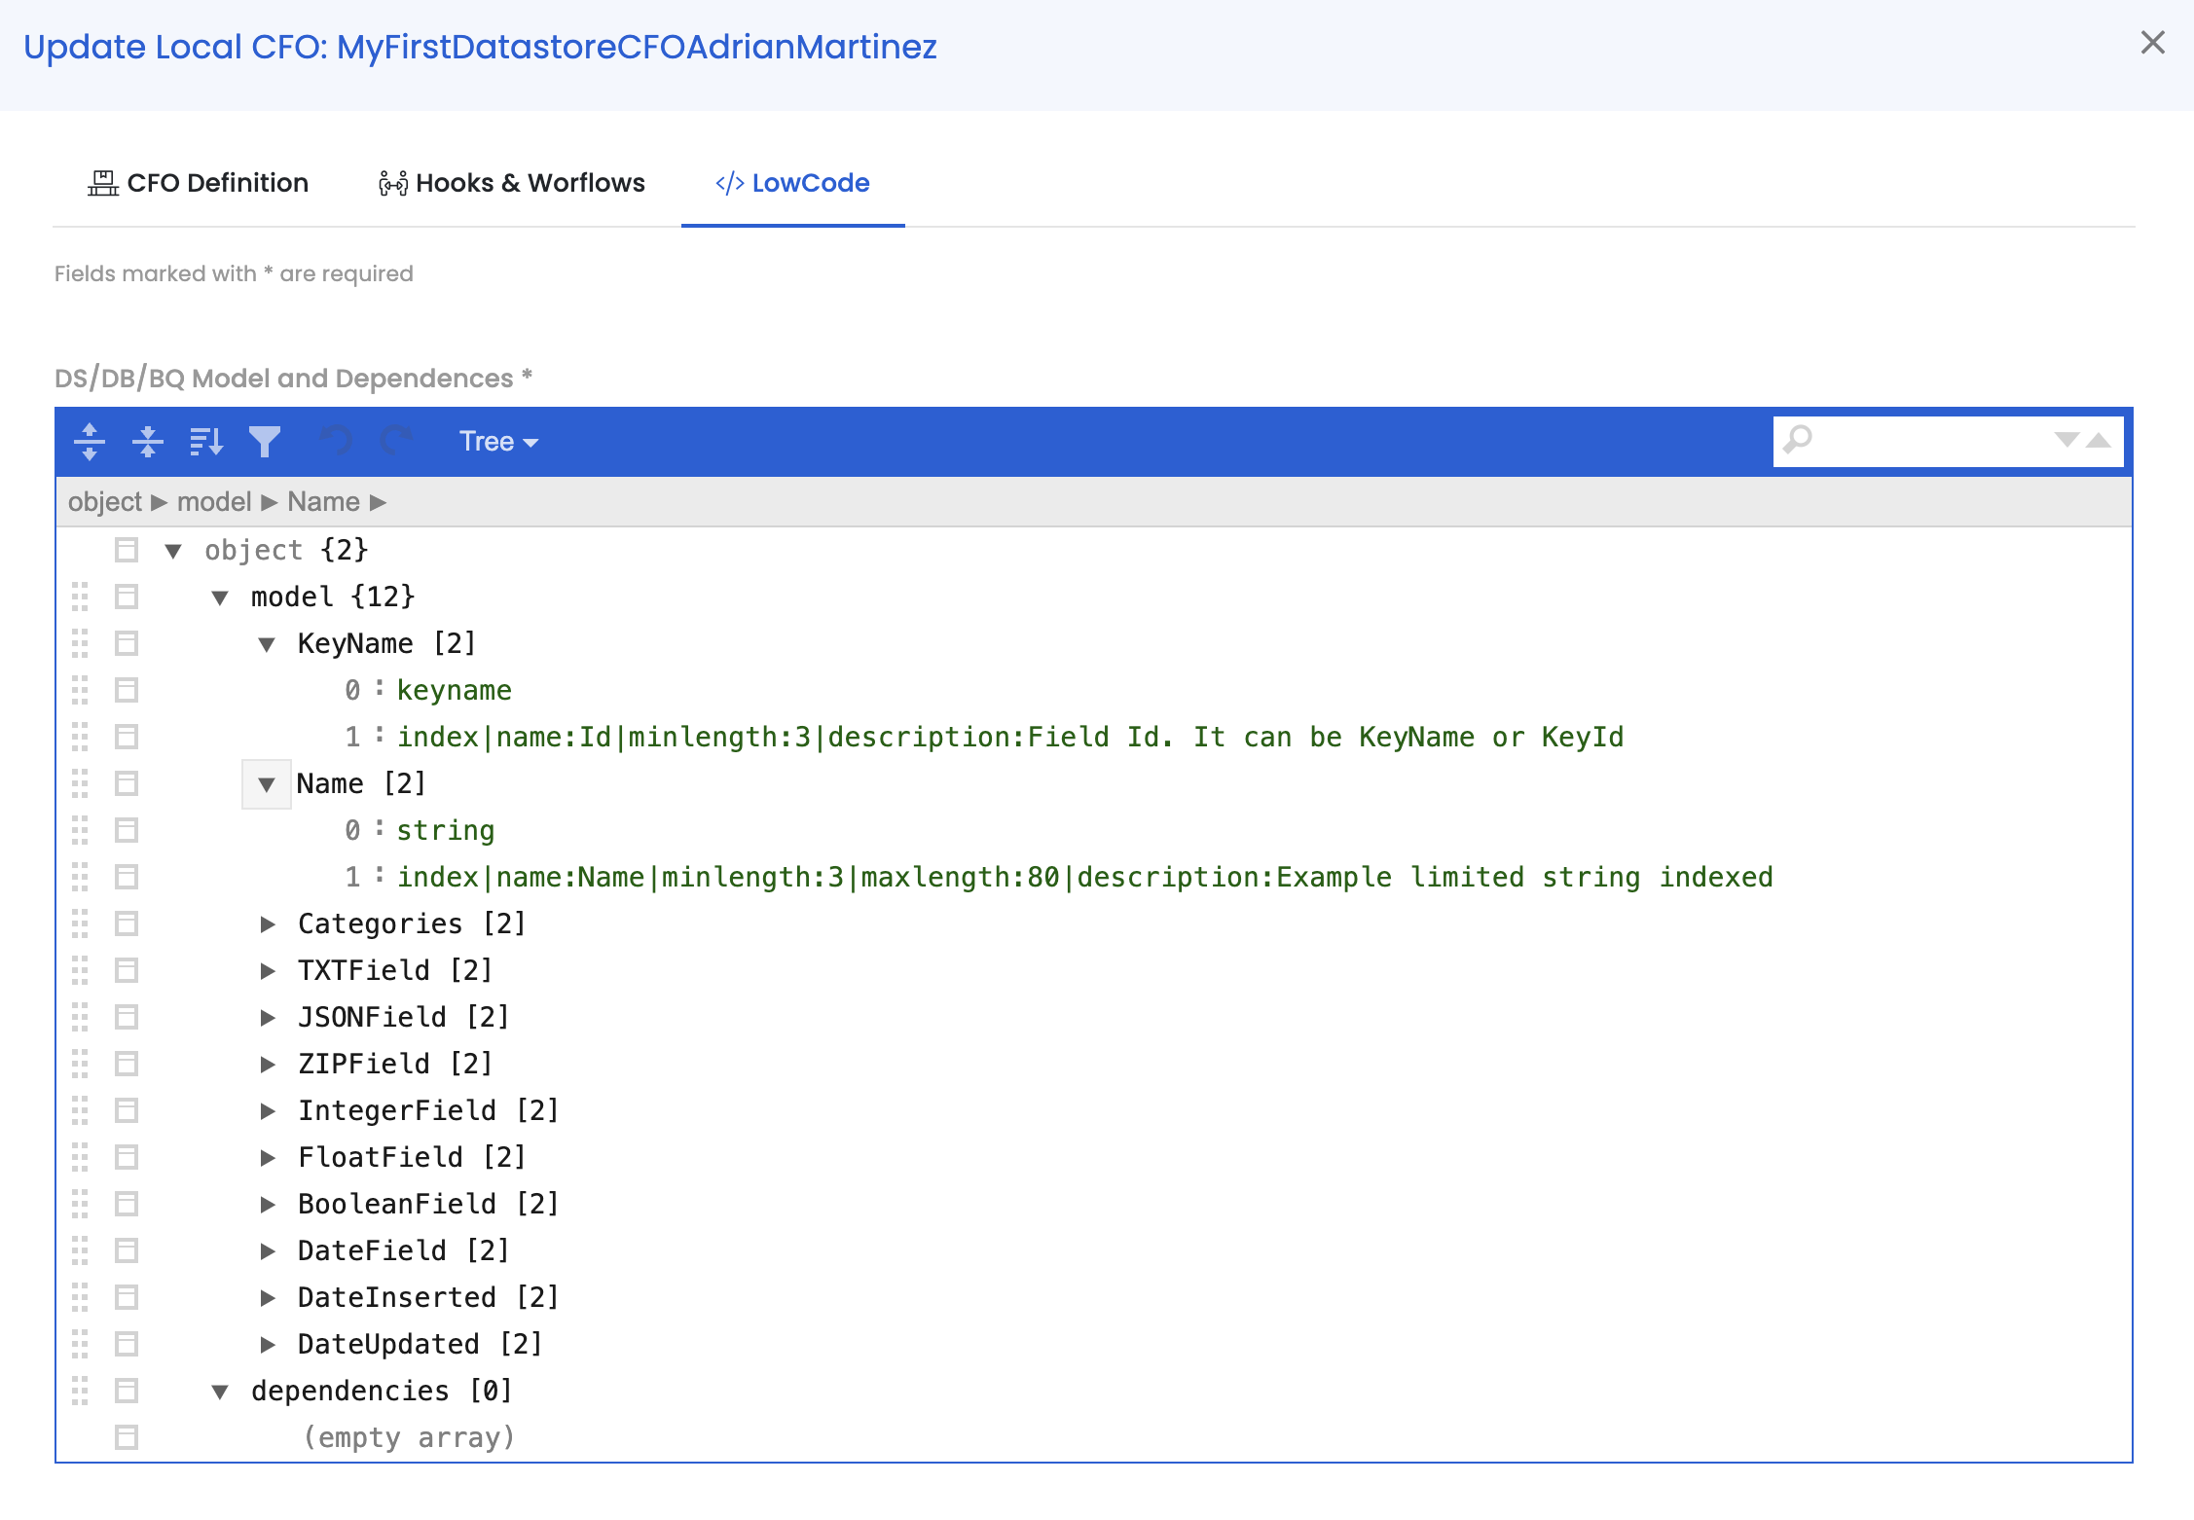Jump to next search result arrow

2066,440
